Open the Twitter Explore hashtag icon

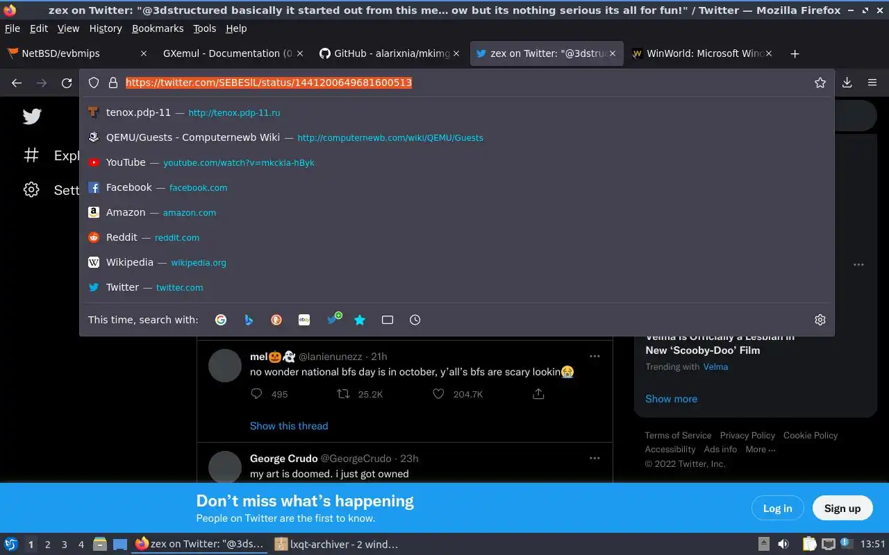point(31,155)
